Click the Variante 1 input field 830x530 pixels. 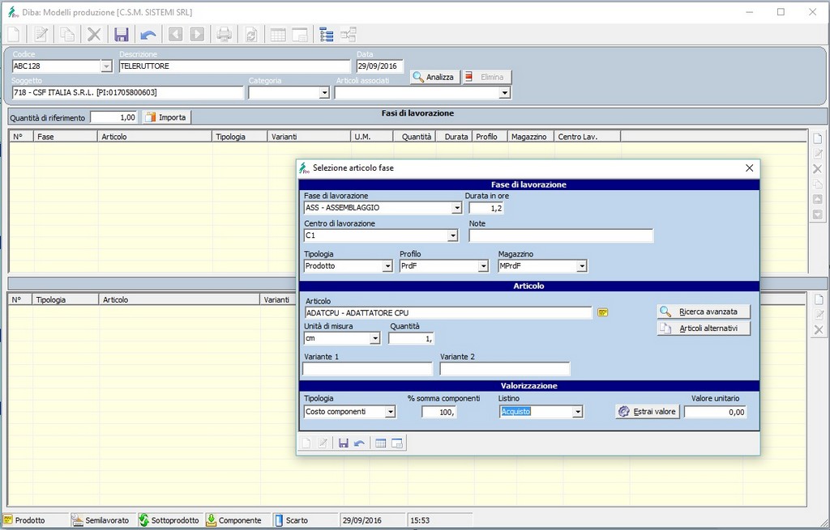pyautogui.click(x=368, y=369)
